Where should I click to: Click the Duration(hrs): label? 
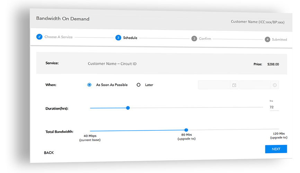(x=57, y=109)
